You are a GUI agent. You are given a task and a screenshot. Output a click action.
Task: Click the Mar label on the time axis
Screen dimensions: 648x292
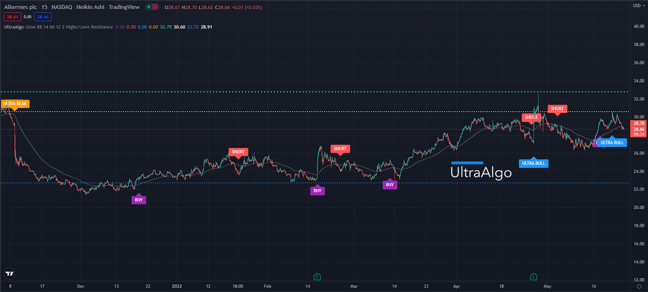(354, 287)
